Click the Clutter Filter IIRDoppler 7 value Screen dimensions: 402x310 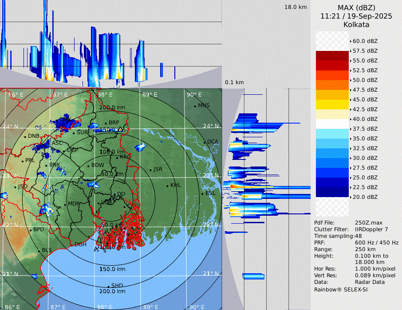tap(371, 229)
